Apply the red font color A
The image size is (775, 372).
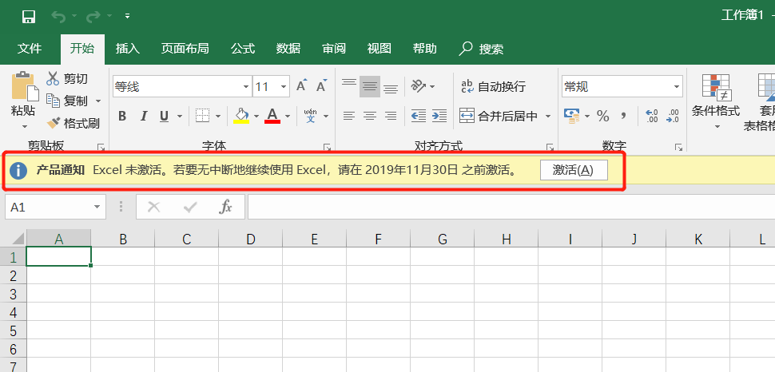(272, 116)
